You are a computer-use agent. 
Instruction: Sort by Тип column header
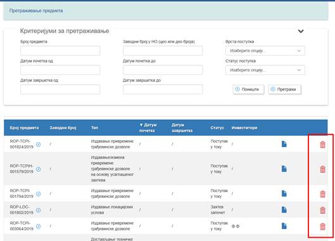(94, 127)
